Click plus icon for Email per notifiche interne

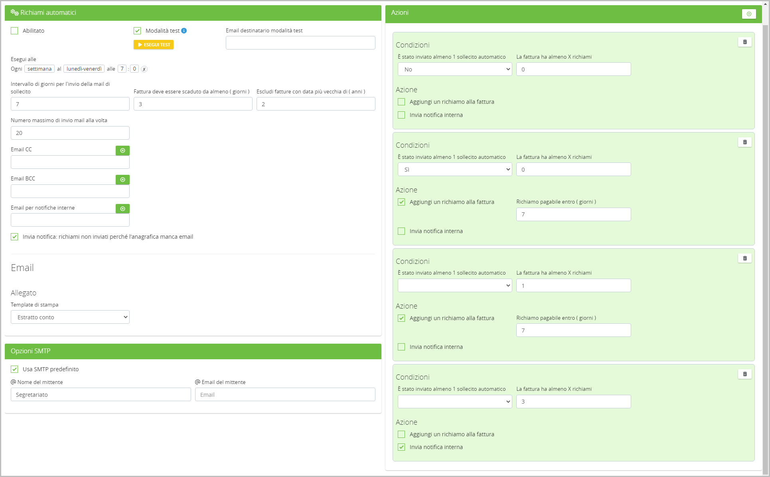tap(122, 209)
